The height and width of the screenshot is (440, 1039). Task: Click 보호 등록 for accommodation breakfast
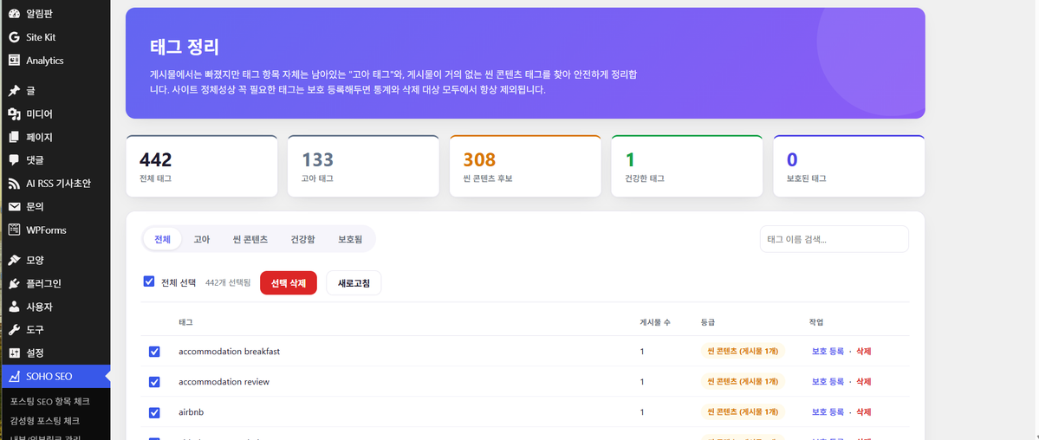(x=828, y=351)
